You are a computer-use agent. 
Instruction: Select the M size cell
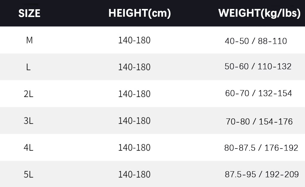point(29,40)
